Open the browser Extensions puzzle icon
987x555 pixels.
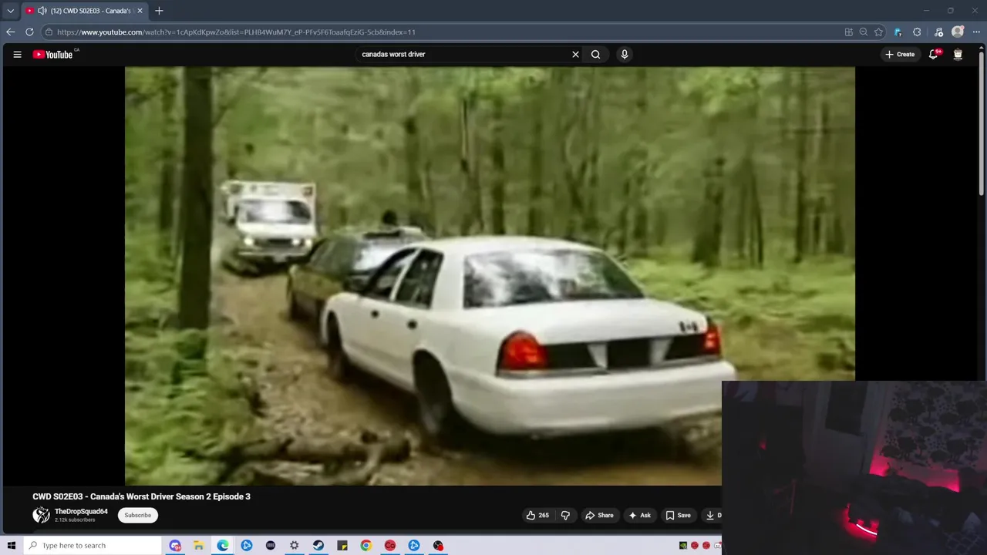coord(917,32)
